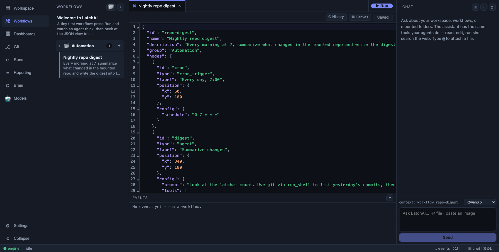499x252 pixels.
Task: Click the Saved status button
Action: pos(383,17)
